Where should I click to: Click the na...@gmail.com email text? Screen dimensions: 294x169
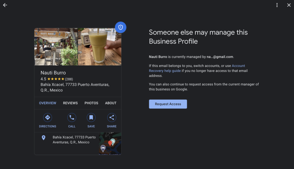pyautogui.click(x=220, y=57)
